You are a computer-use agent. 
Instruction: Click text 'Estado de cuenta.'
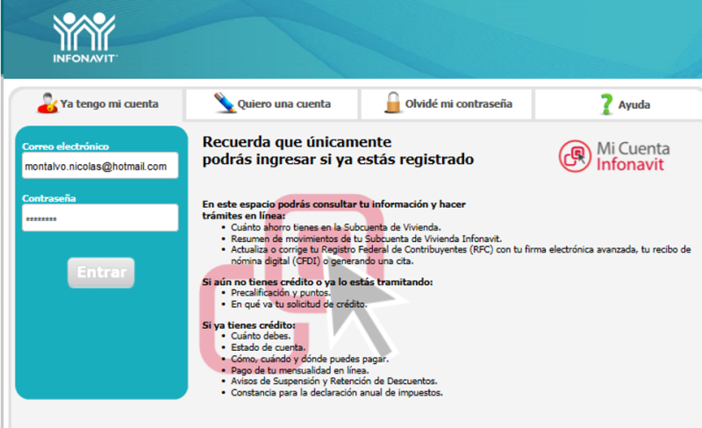(x=269, y=347)
